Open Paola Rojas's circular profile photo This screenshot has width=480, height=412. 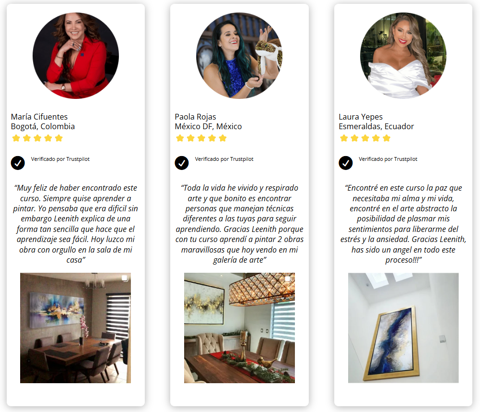(x=239, y=56)
